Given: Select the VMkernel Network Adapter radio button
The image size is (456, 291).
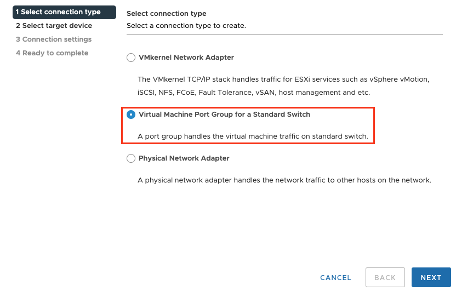Looking at the screenshot, I should [x=130, y=58].
